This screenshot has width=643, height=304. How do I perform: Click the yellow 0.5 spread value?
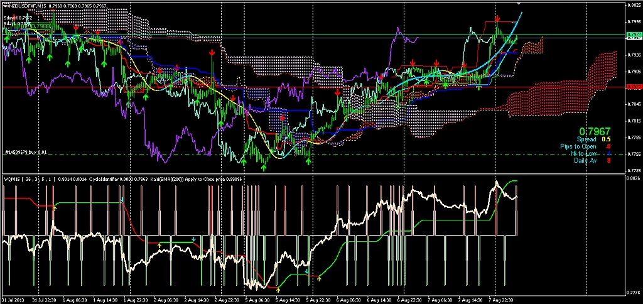pos(606,139)
